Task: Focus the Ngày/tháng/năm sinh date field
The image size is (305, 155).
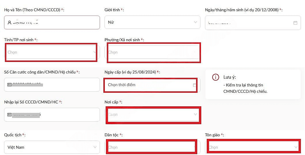Action: click(249, 23)
